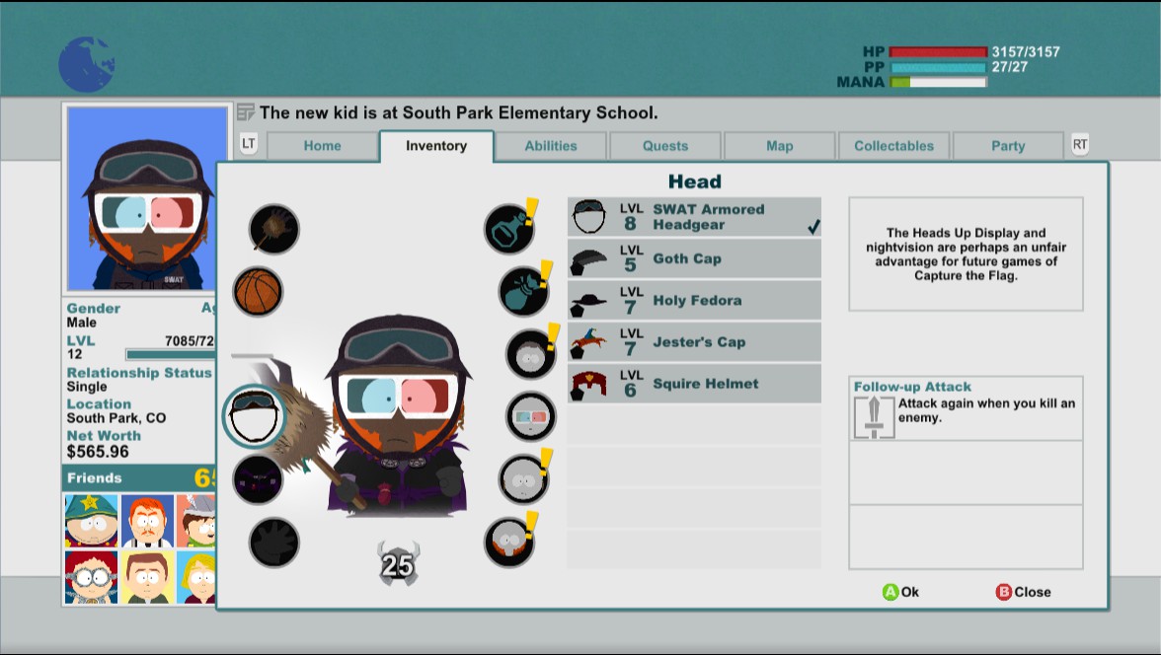1161x655 pixels.
Task: Choose Goth Cap from the Head list
Action: pos(694,259)
